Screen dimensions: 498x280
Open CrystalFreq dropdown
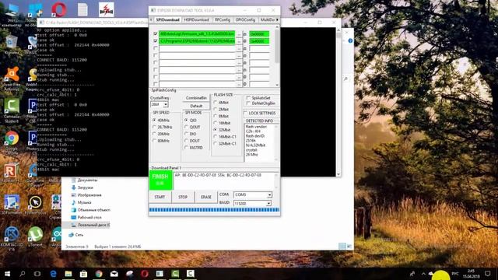point(166,104)
